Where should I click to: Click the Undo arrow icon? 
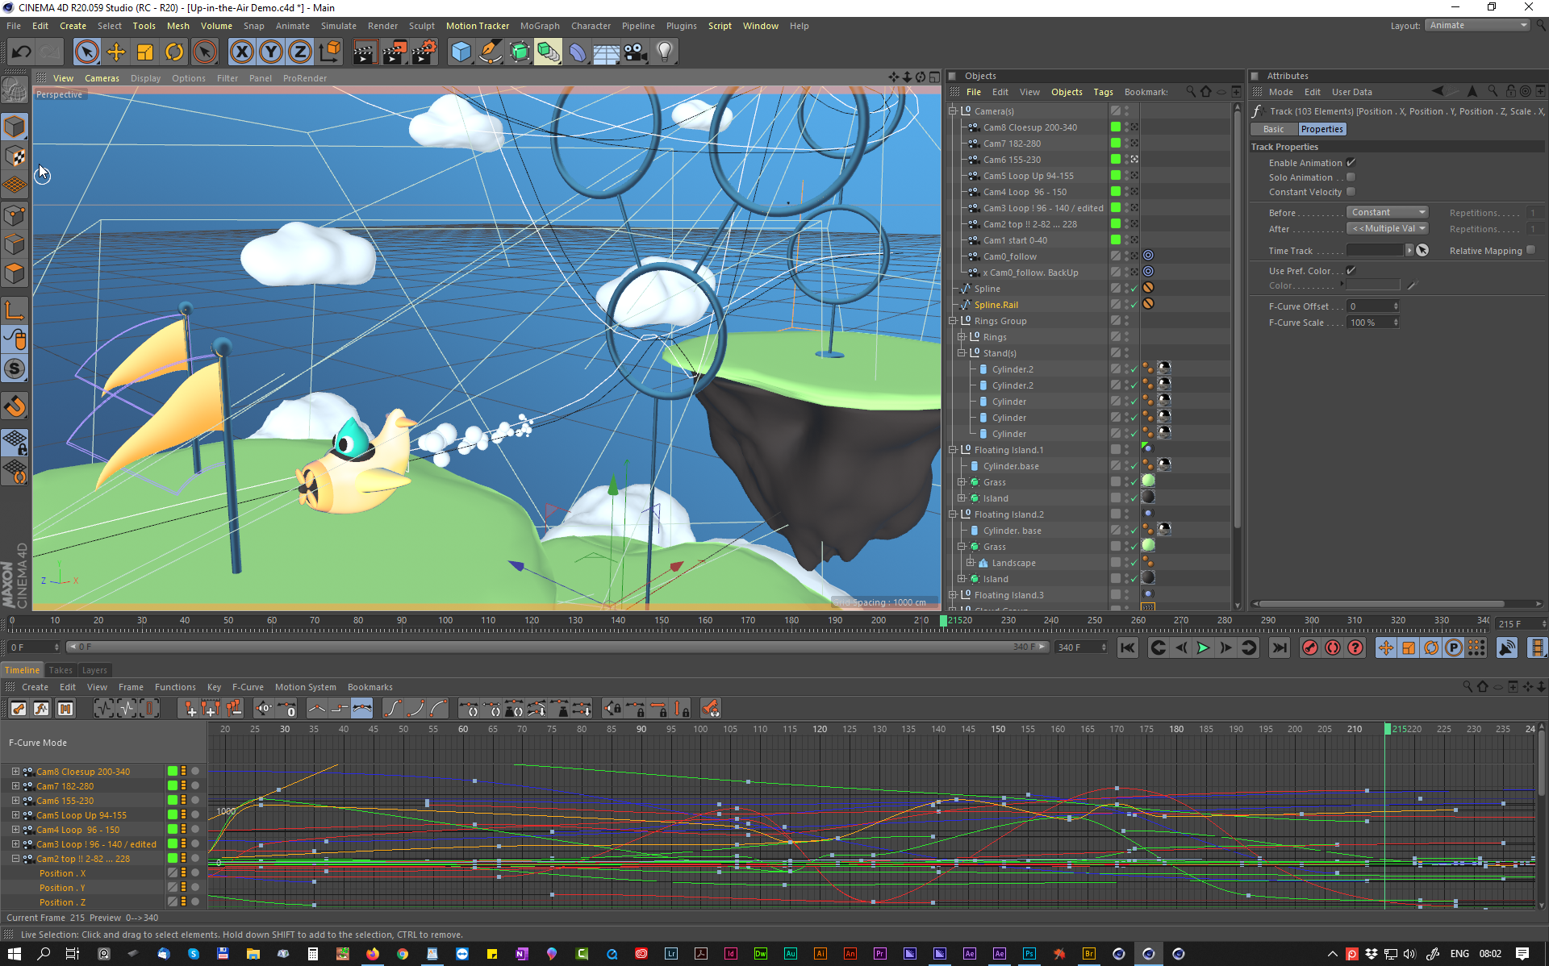(x=21, y=52)
